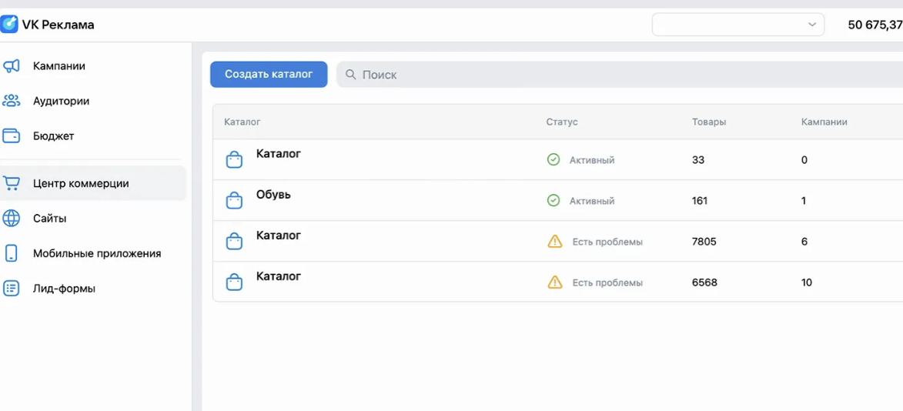The width and height of the screenshot is (903, 411).
Task: Open Кампании via the megaphone icon
Action: pos(12,66)
